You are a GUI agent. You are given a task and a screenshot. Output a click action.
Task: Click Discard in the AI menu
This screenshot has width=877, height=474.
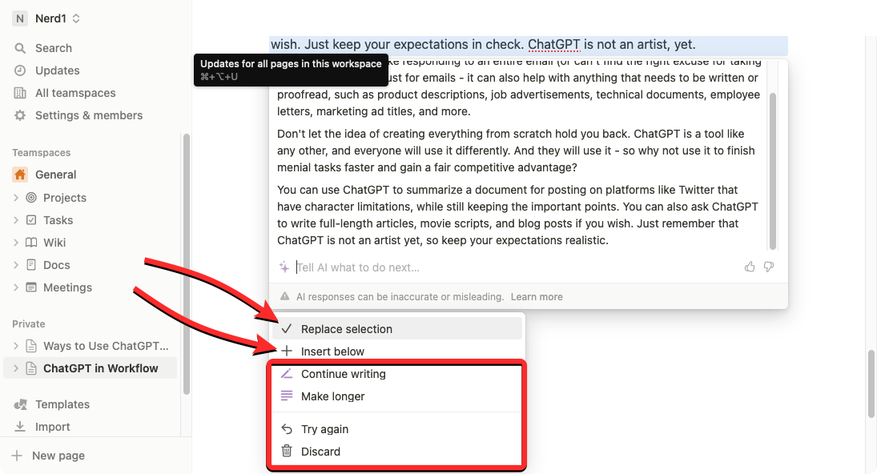click(320, 452)
